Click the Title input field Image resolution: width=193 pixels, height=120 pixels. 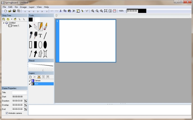(x=19, y=92)
